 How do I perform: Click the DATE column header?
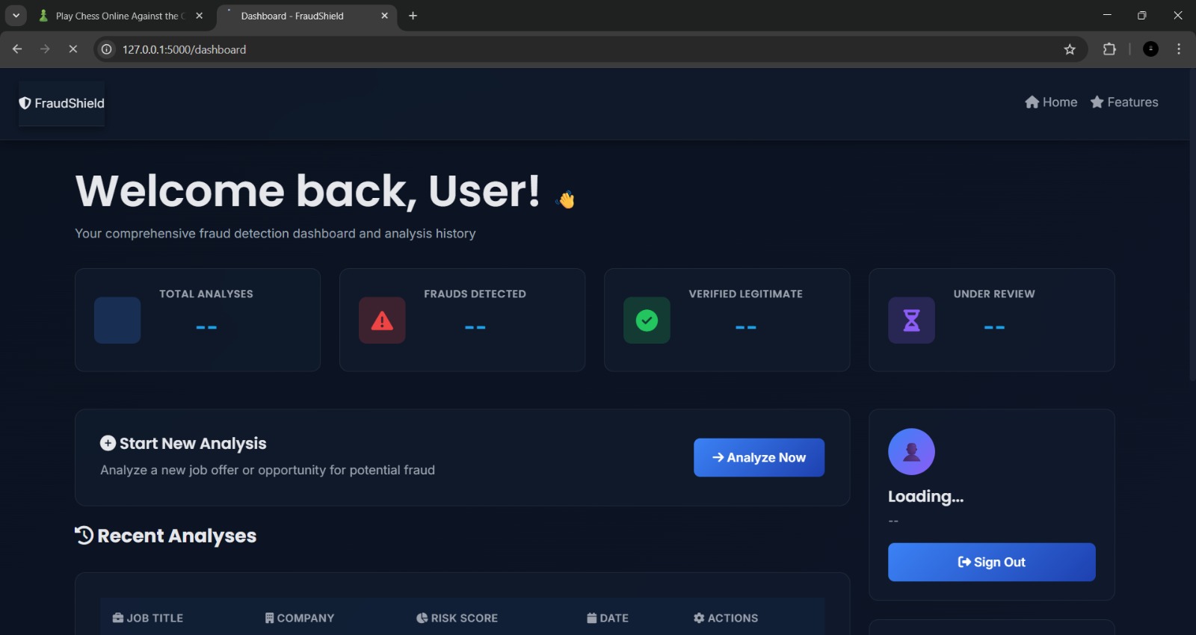point(608,618)
